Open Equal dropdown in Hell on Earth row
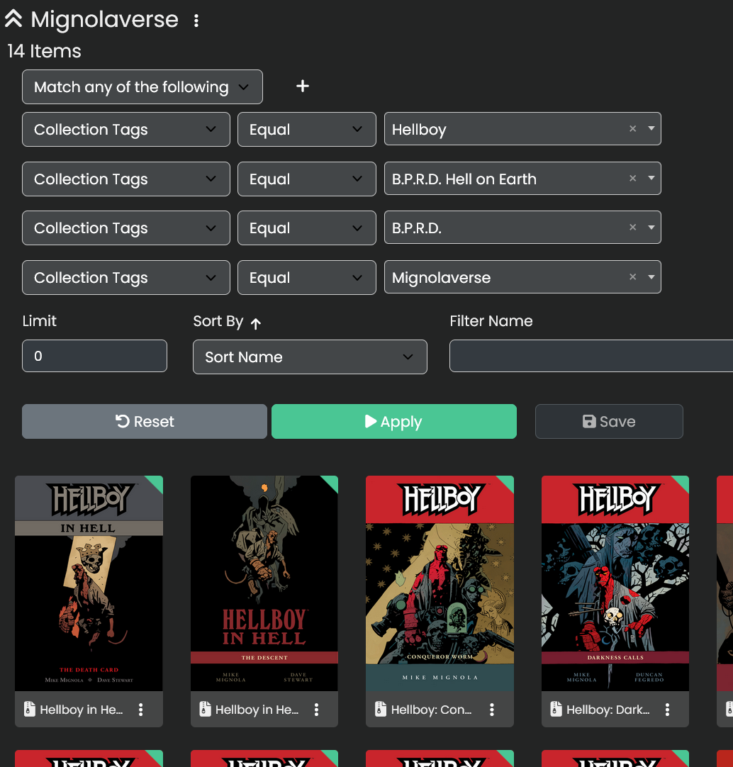This screenshot has width=733, height=767. point(307,179)
